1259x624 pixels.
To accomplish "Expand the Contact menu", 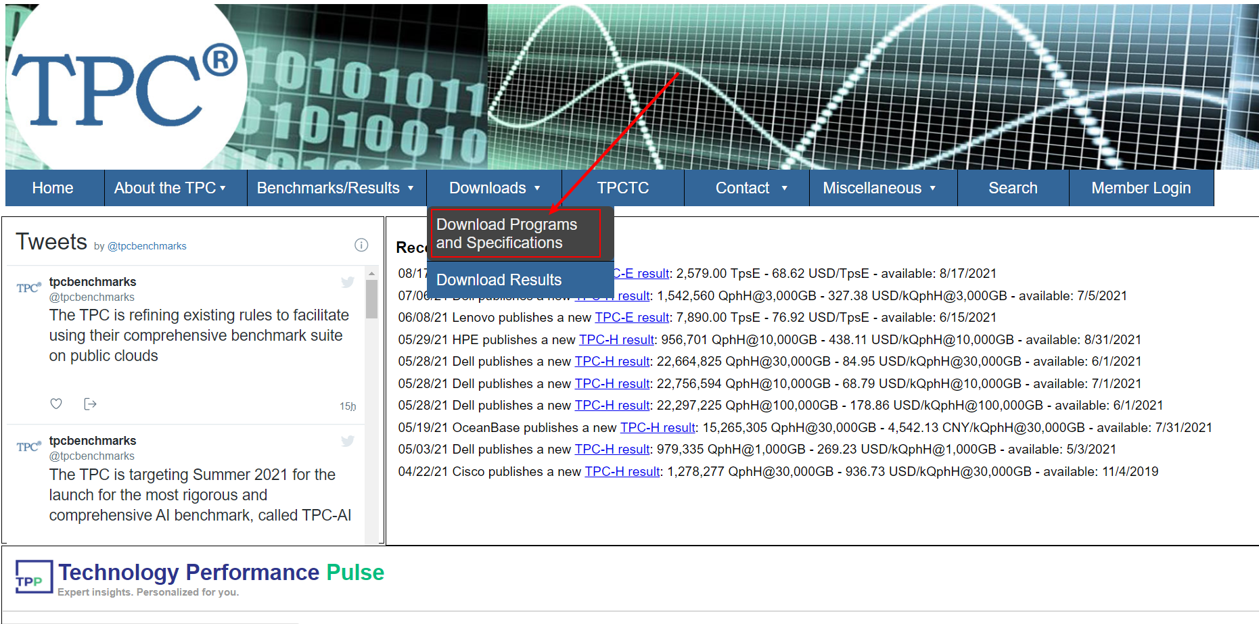I will point(750,188).
